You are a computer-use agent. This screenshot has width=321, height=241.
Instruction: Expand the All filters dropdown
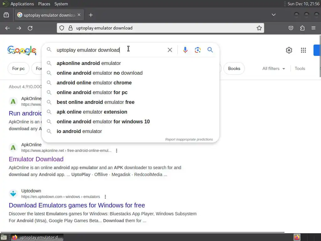tap(273, 68)
